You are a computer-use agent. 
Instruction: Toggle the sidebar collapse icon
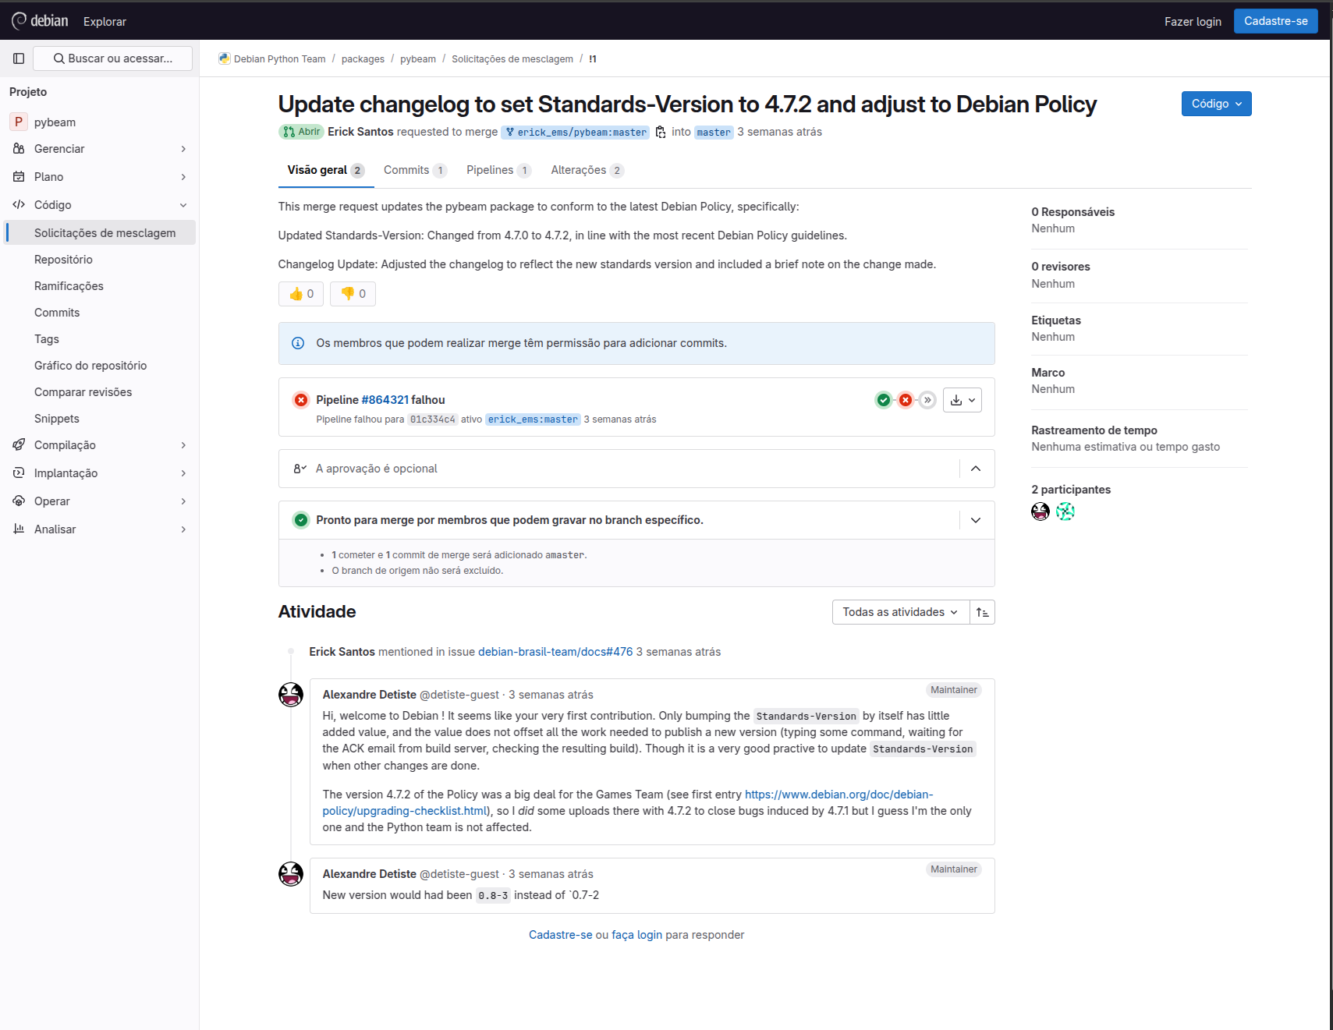pos(19,58)
